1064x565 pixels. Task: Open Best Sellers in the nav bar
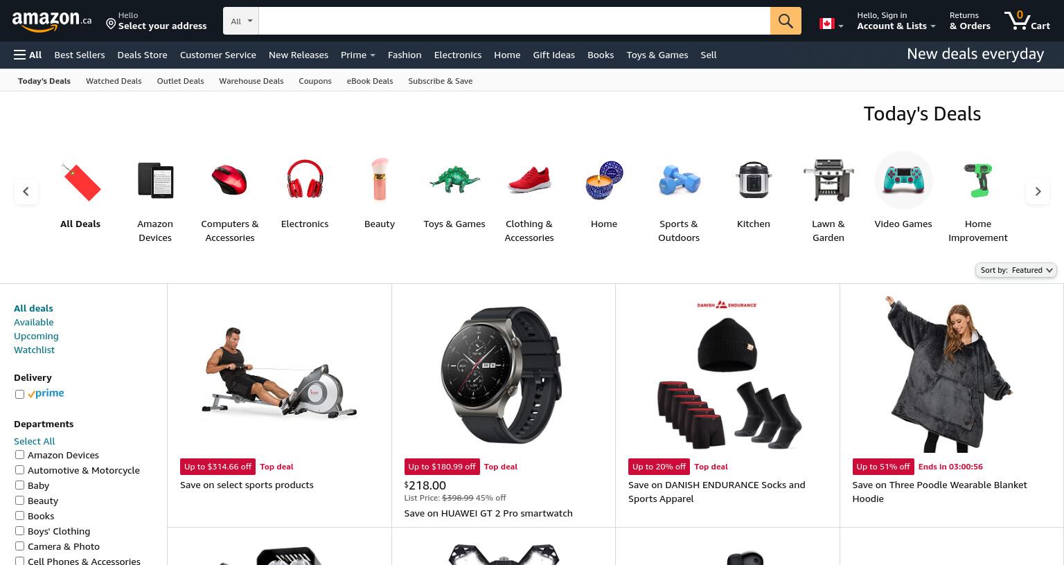coord(80,55)
